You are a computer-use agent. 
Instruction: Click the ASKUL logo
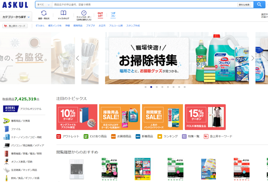tap(15, 5)
